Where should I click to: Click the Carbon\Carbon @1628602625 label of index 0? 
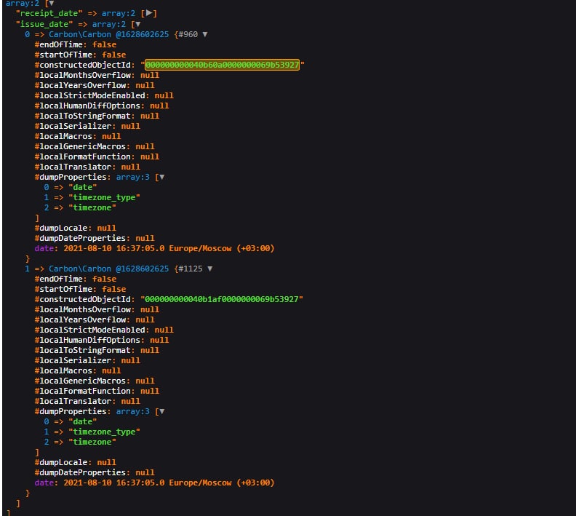pos(109,34)
